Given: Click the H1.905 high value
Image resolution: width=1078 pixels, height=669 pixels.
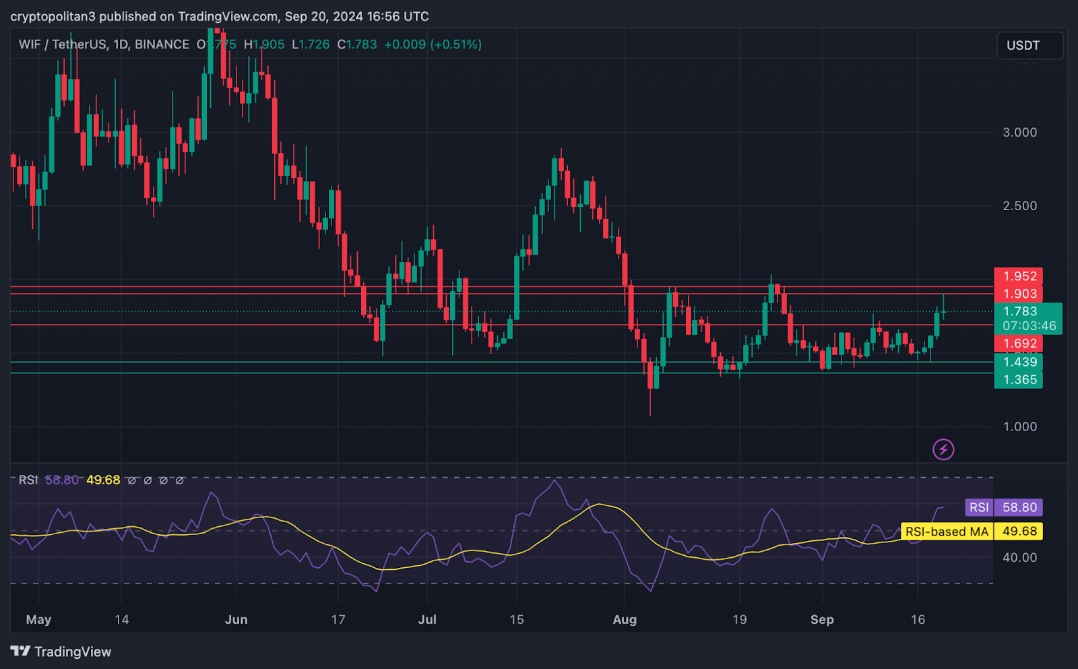Looking at the screenshot, I should [264, 44].
